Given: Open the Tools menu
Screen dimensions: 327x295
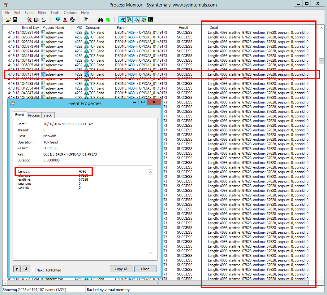Looking at the screenshot, I should click(55, 12).
